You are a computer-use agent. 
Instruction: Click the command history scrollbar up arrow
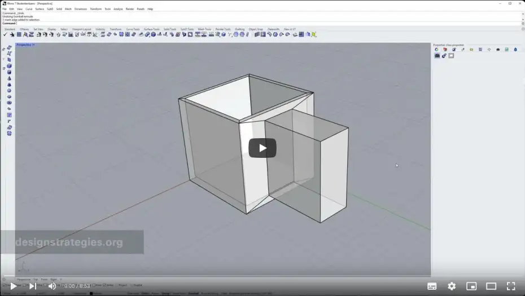523,14
